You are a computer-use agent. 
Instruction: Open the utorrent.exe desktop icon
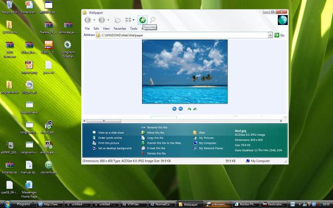tap(48, 167)
